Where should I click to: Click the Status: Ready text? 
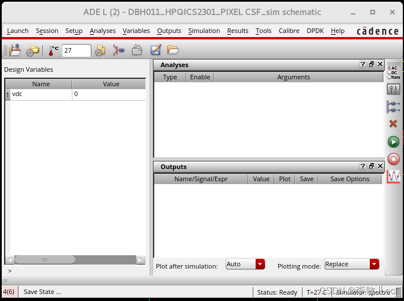(x=277, y=292)
